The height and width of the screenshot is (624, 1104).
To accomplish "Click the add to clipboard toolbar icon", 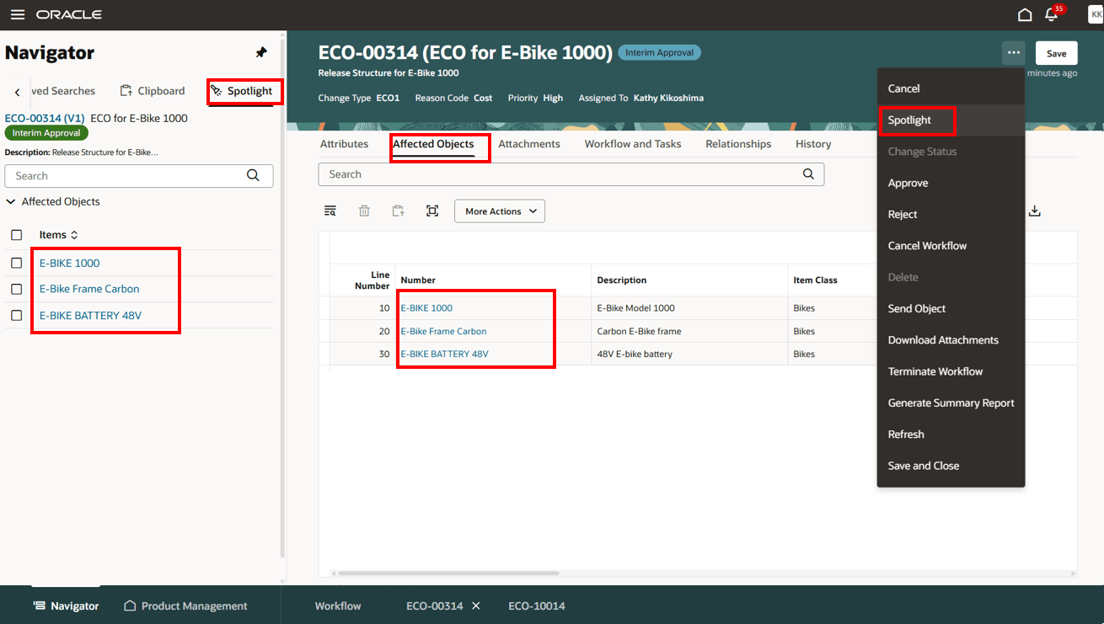I will click(x=398, y=211).
